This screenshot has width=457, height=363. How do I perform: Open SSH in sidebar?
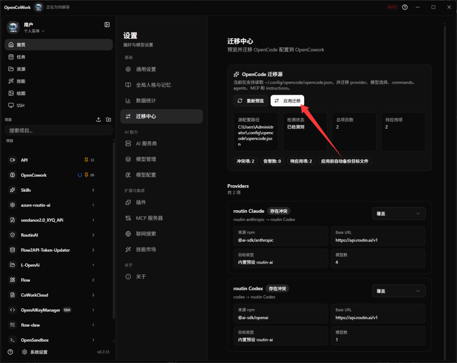(58, 105)
